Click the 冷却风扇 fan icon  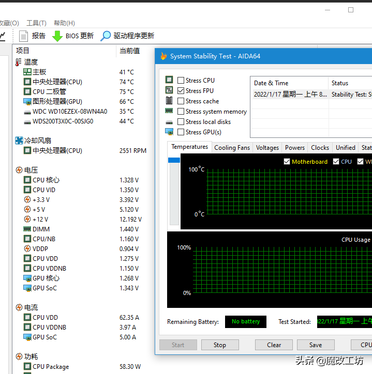19,141
